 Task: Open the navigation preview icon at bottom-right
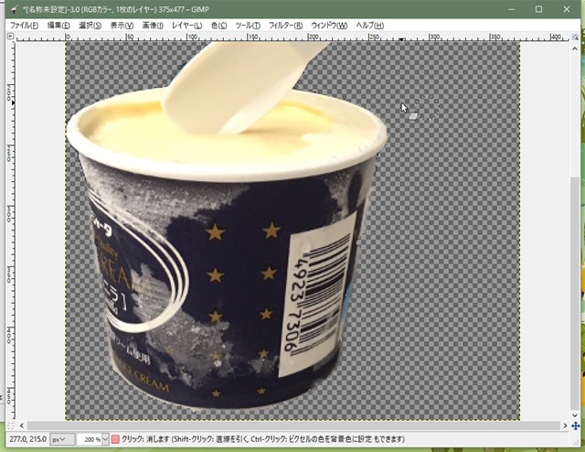coord(574,425)
